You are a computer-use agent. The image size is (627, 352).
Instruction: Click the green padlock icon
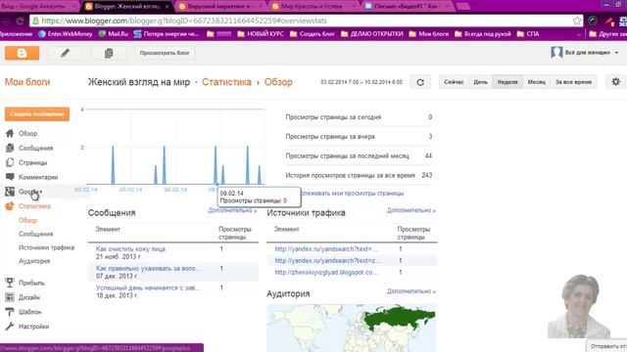tap(35, 21)
